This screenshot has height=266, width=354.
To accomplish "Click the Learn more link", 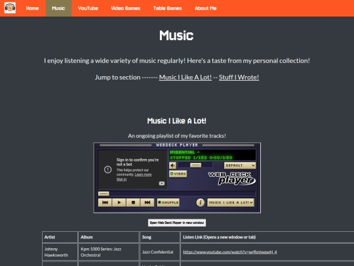I will tap(143, 175).
